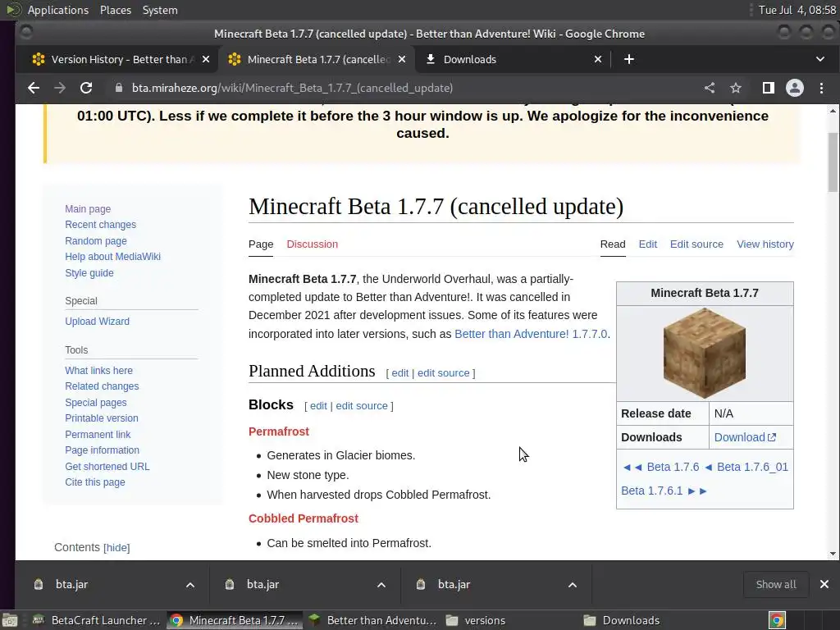This screenshot has width=840, height=630.
Task: Go to Beta 1.7.6_01 version link
Action: click(x=752, y=467)
